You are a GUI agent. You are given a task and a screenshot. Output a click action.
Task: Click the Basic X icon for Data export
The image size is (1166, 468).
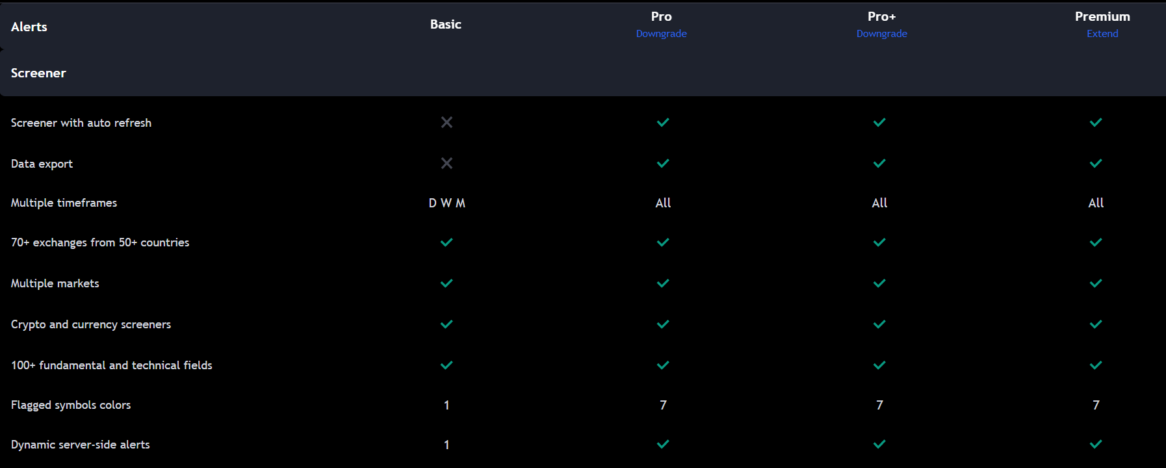[447, 163]
